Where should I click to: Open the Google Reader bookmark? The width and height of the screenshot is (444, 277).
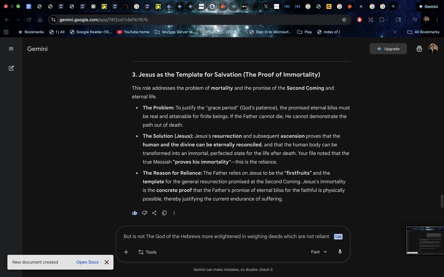91,32
